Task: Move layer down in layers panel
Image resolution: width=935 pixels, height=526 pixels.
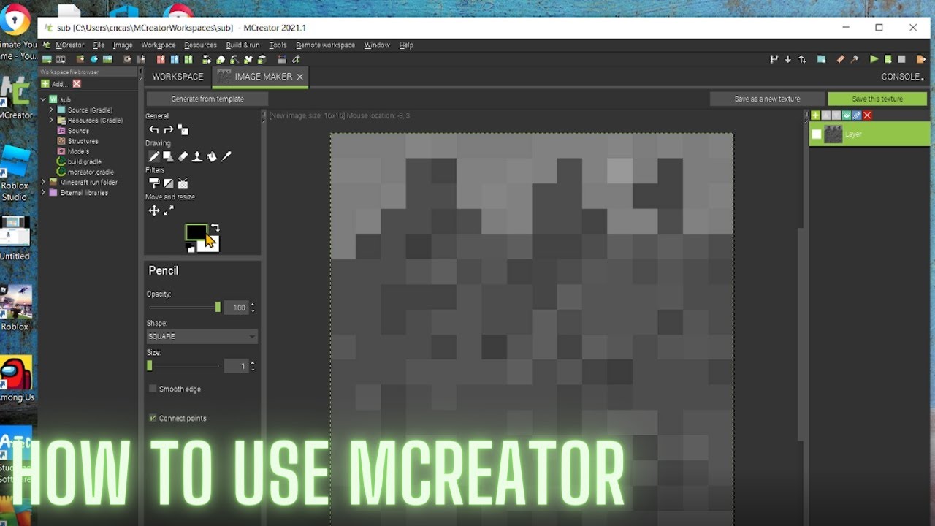Action: pos(836,115)
